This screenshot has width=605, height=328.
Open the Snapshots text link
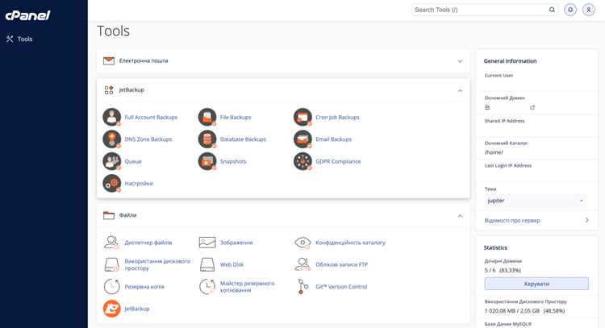coord(233,161)
